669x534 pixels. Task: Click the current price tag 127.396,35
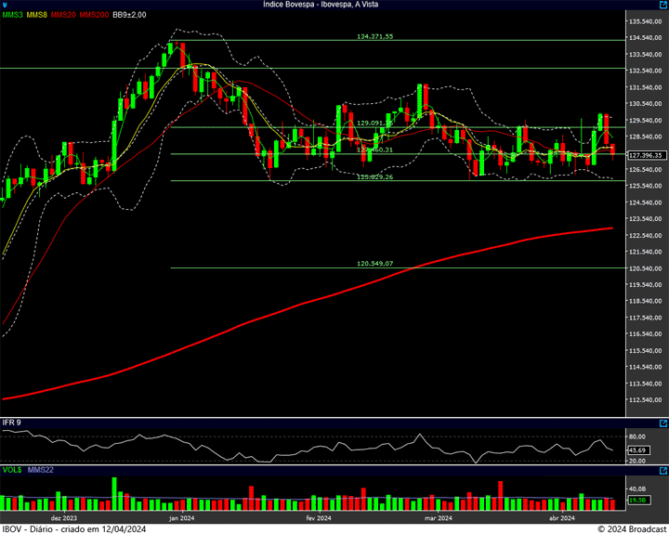[644, 155]
